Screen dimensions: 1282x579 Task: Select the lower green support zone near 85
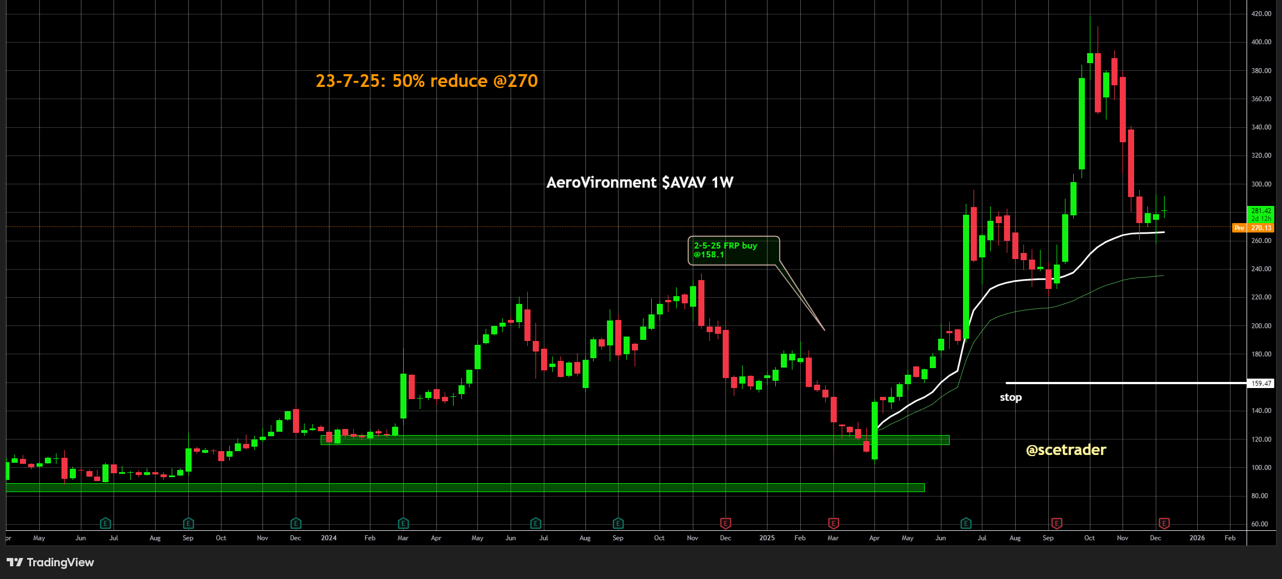(465, 488)
